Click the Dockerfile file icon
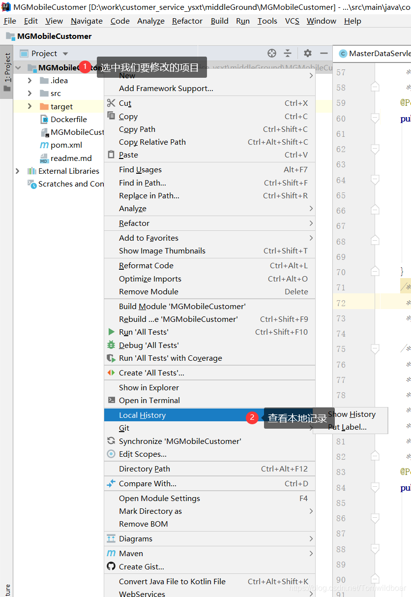 pyautogui.click(x=44, y=119)
